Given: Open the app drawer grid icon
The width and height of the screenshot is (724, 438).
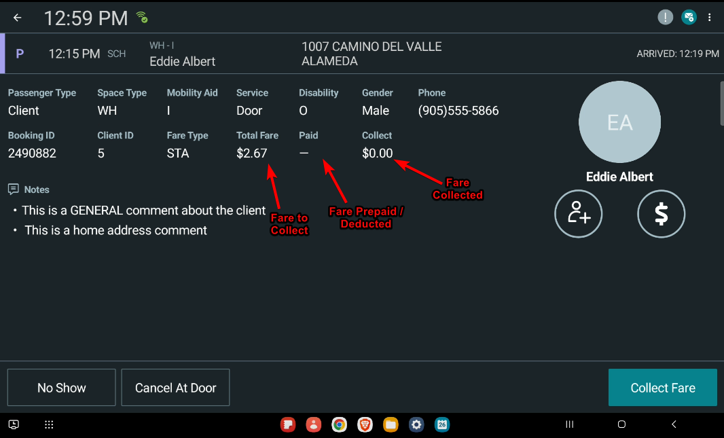Looking at the screenshot, I should click(49, 425).
